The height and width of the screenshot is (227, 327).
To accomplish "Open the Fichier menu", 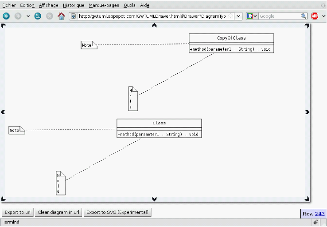I will [9, 5].
